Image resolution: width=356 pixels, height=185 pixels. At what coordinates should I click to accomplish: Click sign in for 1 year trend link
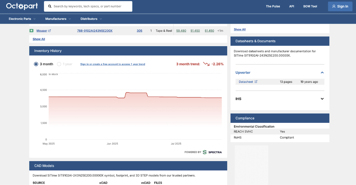113,64
